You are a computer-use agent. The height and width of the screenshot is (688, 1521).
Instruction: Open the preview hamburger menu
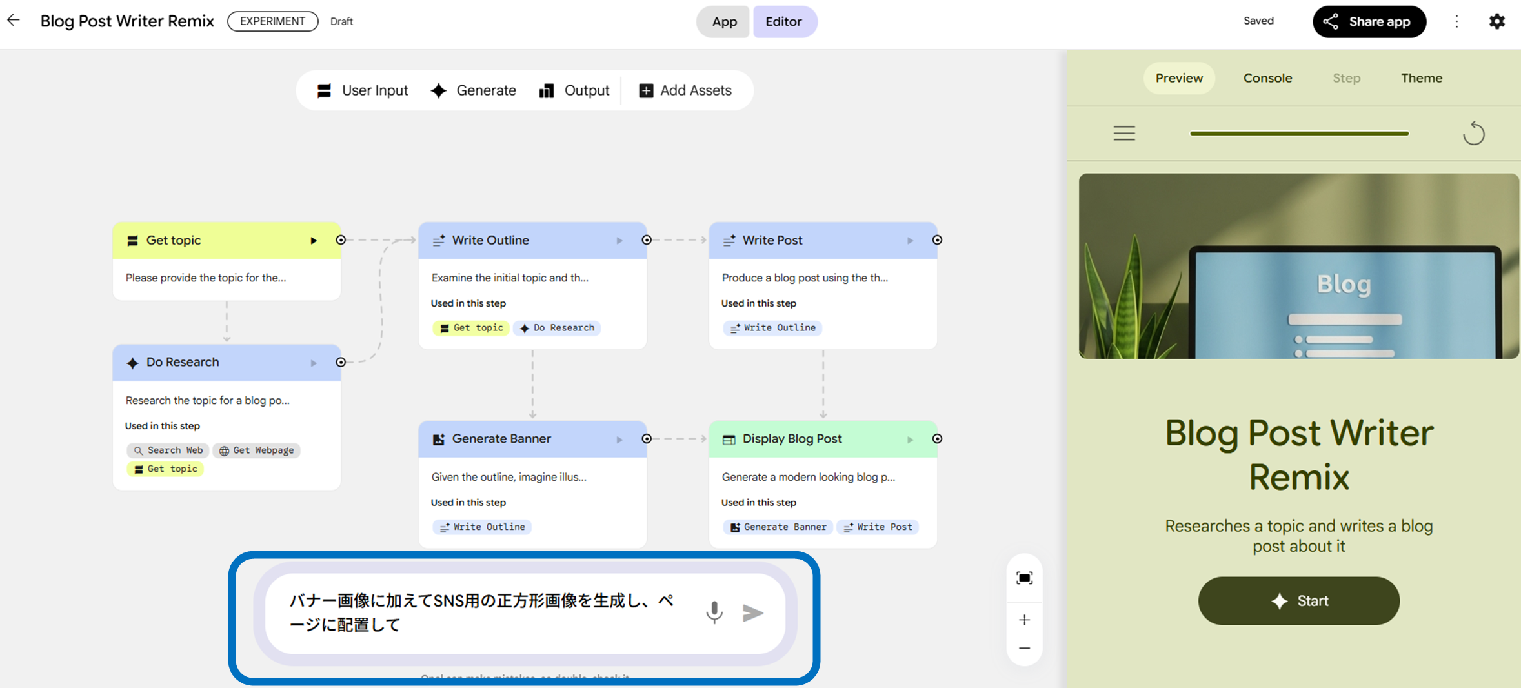1124,134
